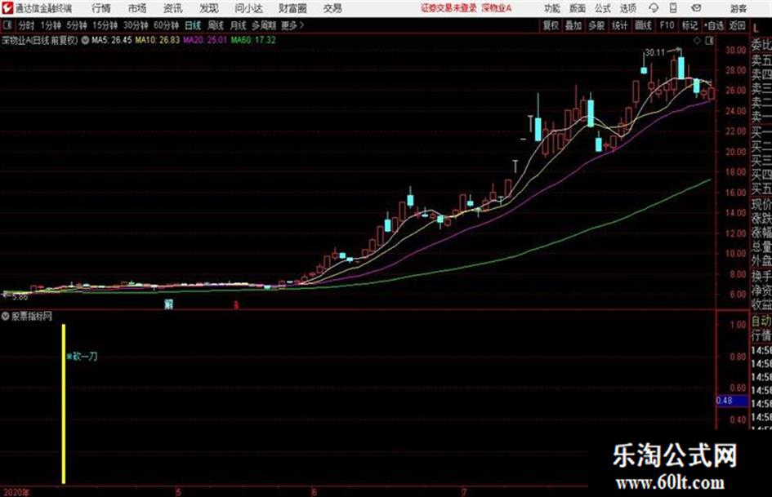This screenshot has height=497, width=772.
Task: Switch to 1分钟 period tab
Action: point(51,25)
